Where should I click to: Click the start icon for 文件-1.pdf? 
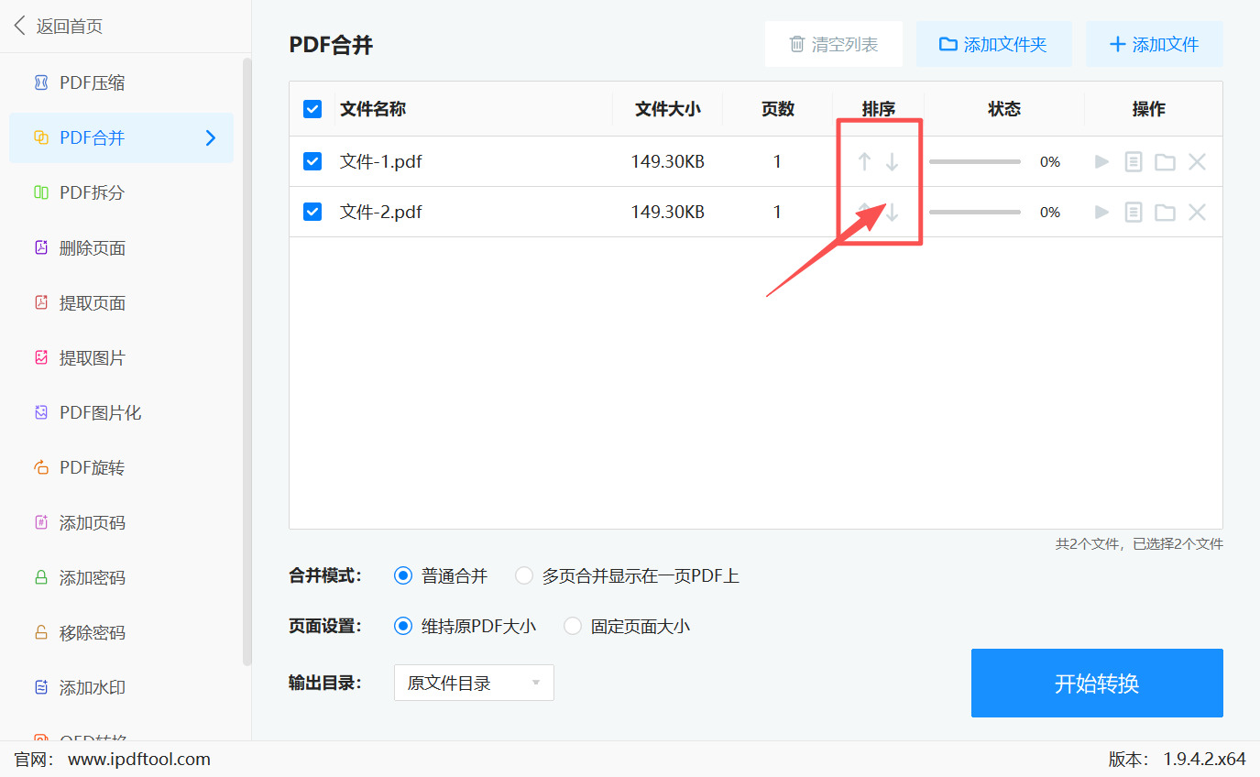1101,161
